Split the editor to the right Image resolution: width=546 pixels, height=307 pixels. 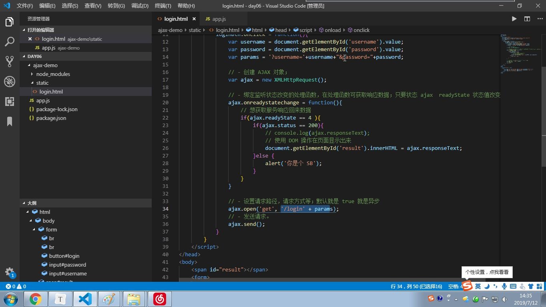pos(527,19)
